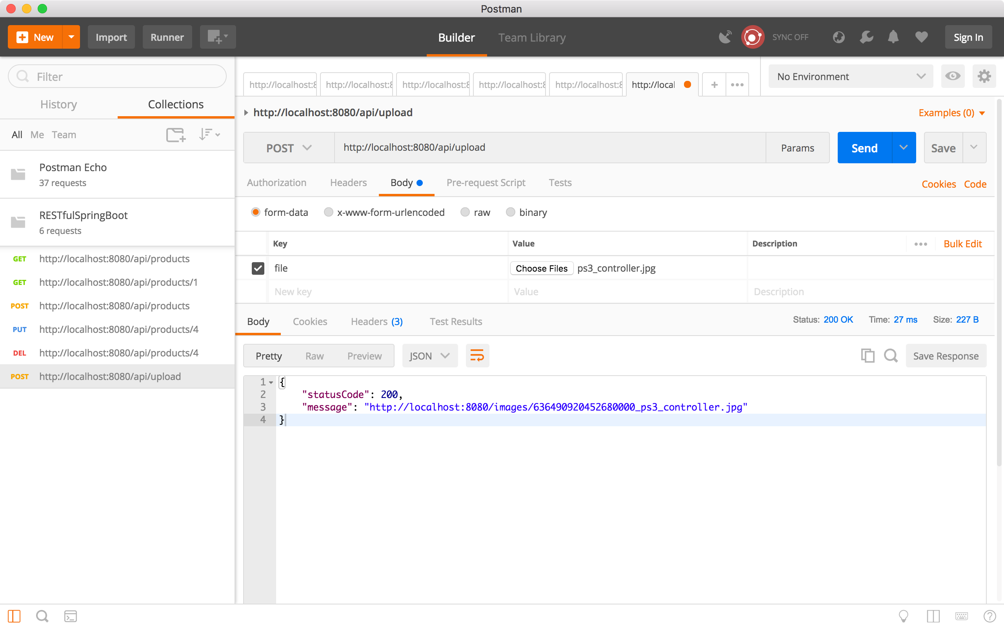1004x628 pixels.
Task: Select DEL api/products/4 request
Action: pos(117,353)
